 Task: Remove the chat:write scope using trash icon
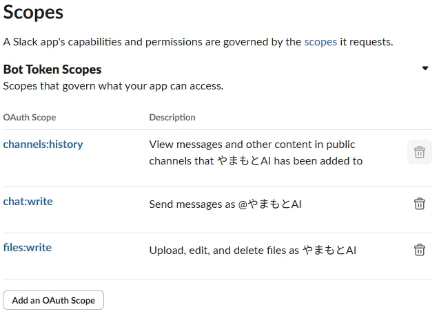pos(420,204)
